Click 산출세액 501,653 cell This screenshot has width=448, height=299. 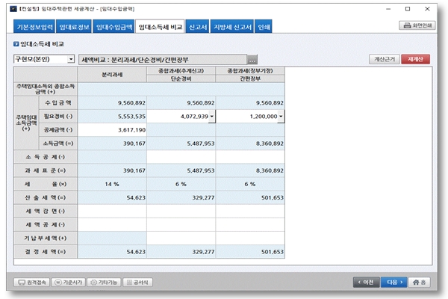pyautogui.click(x=250, y=197)
